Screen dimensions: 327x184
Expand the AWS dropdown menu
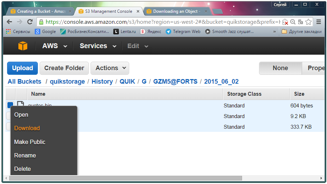tap(54, 46)
